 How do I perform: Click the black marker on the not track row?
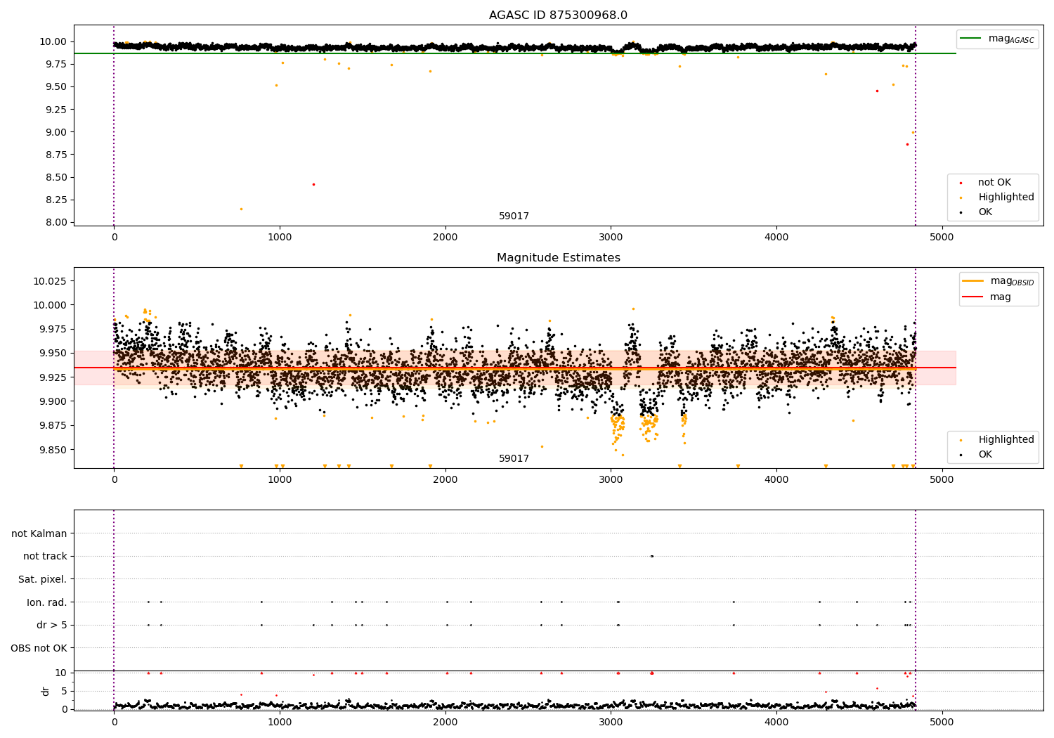click(x=652, y=557)
